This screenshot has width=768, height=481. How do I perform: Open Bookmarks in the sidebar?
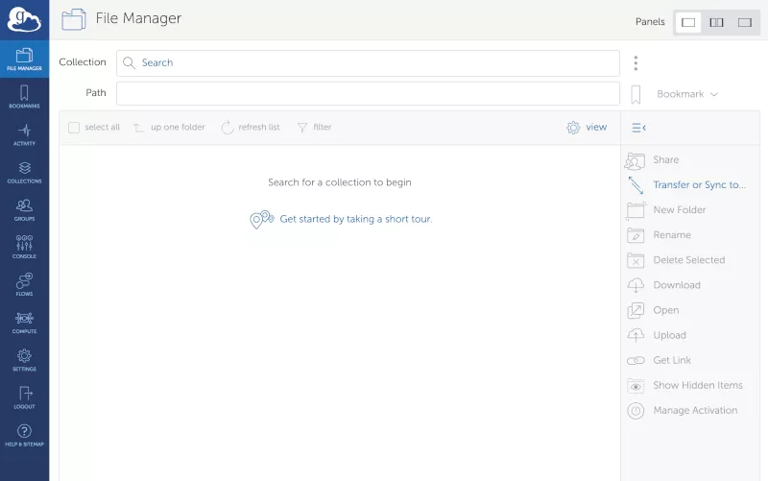point(24,97)
